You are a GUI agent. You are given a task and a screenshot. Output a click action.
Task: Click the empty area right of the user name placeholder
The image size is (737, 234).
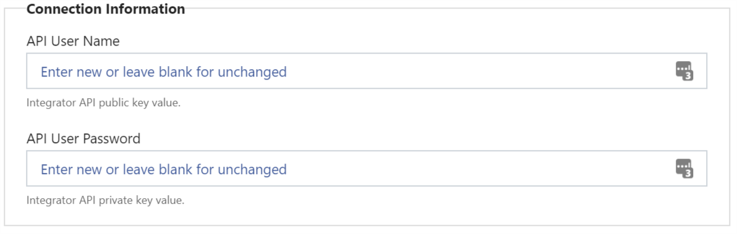point(479,71)
